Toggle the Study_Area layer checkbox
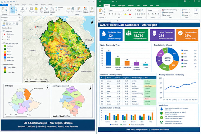The image size is (201, 134). (x=4, y=31)
